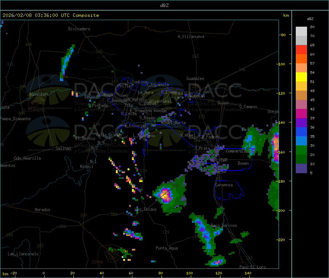Click the Valle_Grande label
The image size is (329, 278).
(109, 135)
